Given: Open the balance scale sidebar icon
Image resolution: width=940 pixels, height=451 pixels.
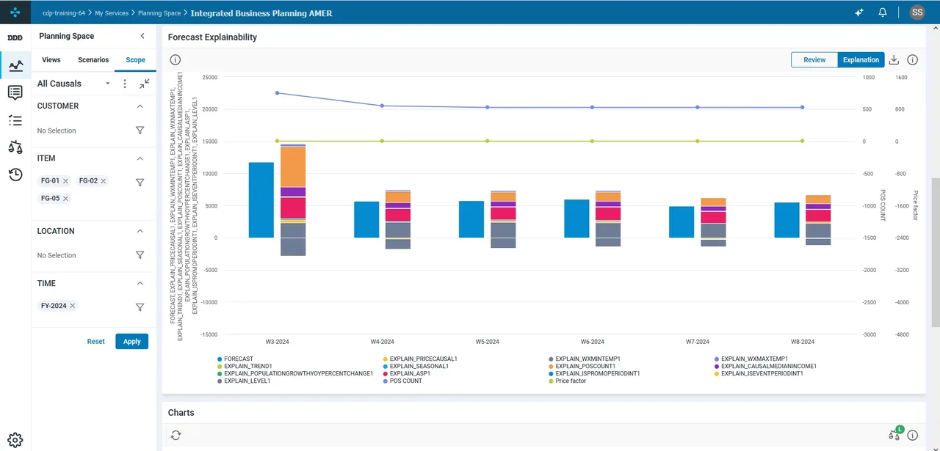Looking at the screenshot, I should (15, 147).
